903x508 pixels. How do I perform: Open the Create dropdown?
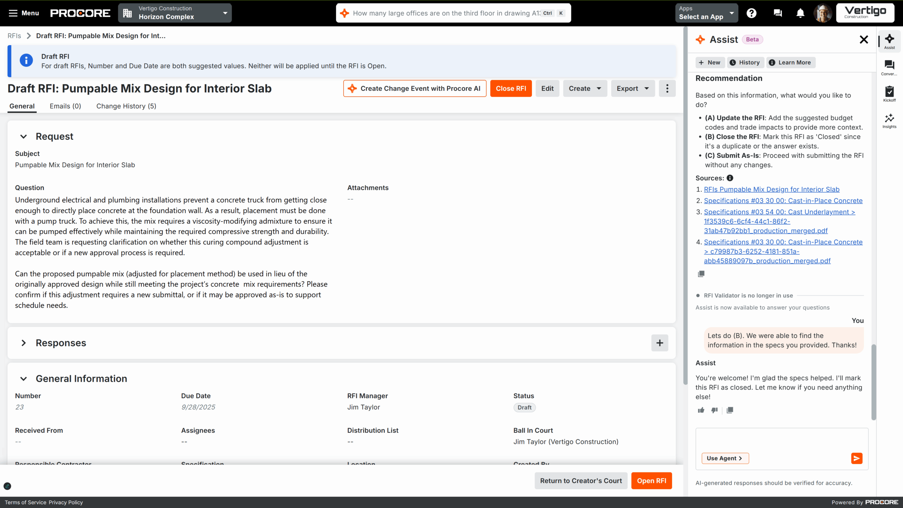click(x=584, y=89)
